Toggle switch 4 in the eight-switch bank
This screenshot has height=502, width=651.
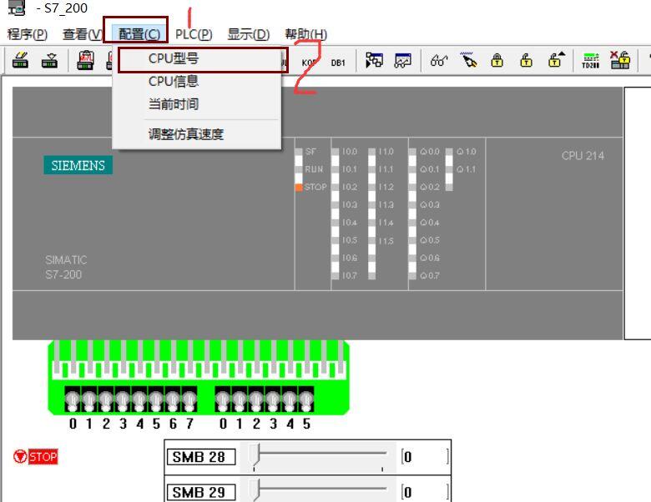tap(139, 400)
